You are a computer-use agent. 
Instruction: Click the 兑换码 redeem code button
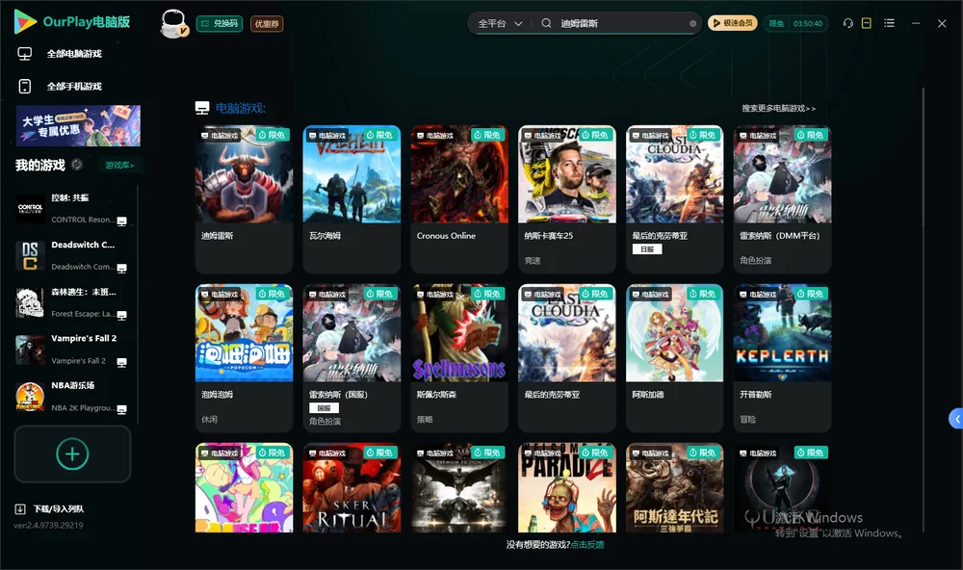[x=220, y=24]
